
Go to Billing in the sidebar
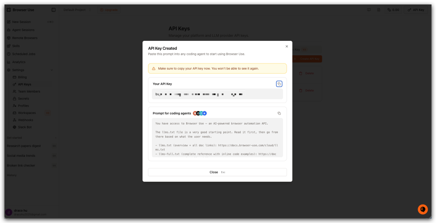[22, 77]
